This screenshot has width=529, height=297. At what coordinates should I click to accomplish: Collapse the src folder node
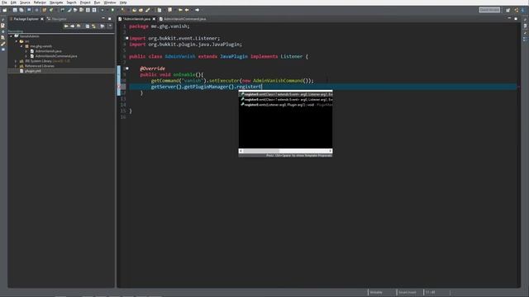(x=17, y=41)
